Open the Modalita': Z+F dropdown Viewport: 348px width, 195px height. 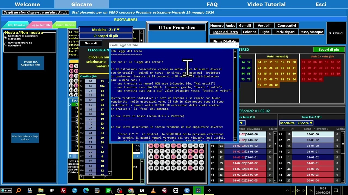pyautogui.click(x=106, y=30)
